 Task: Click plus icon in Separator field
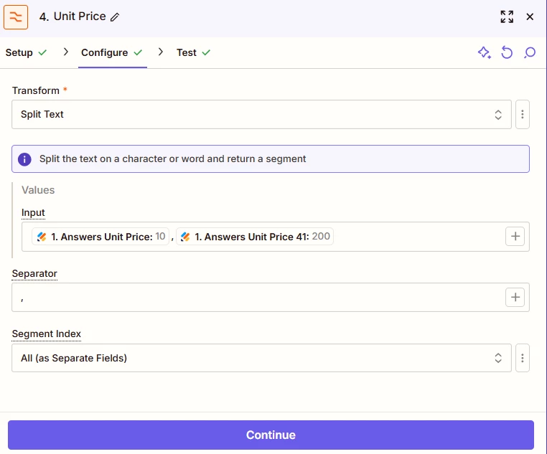point(515,297)
